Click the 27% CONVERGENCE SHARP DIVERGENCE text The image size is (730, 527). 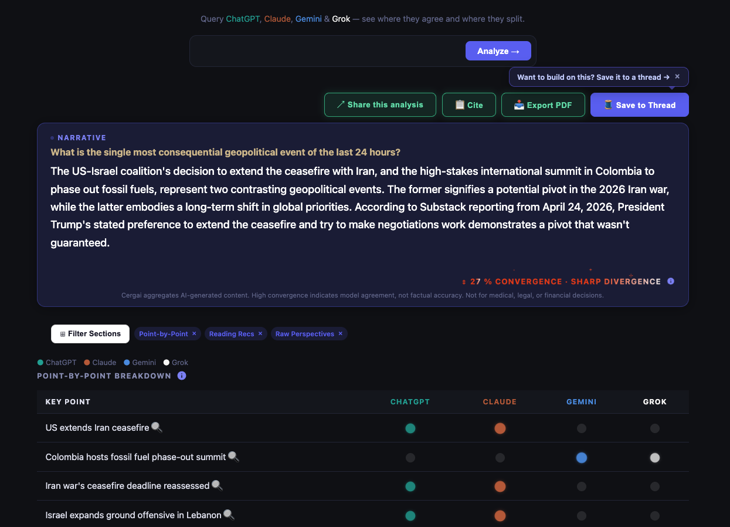pyautogui.click(x=562, y=281)
